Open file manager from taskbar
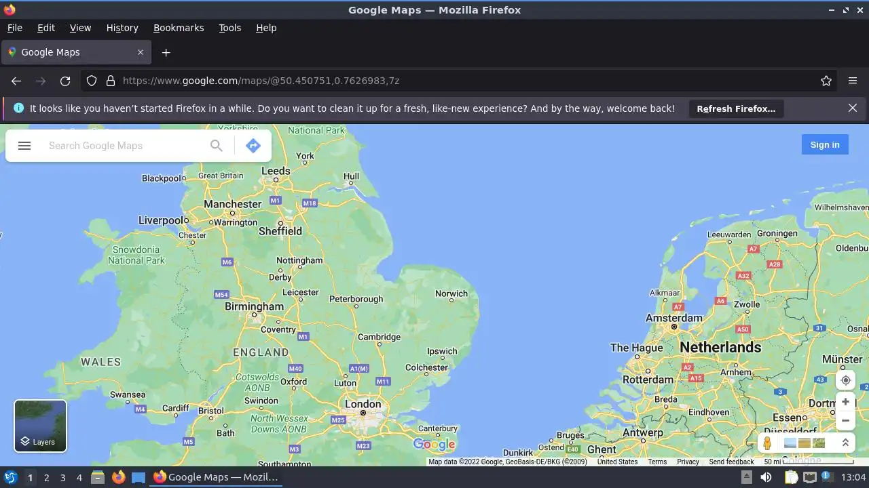 click(x=98, y=477)
